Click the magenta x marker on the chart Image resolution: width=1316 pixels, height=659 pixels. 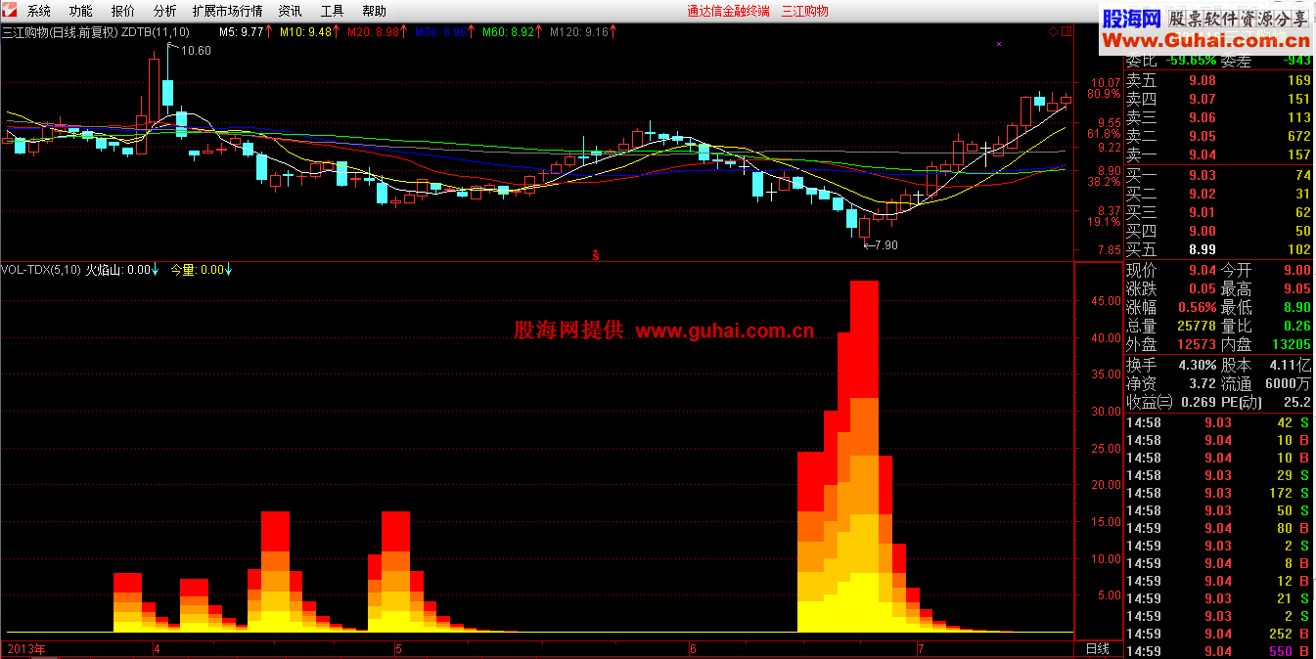click(x=998, y=44)
